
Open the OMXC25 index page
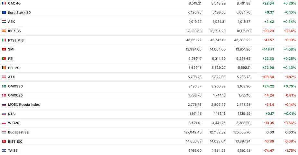[x=15, y=96]
